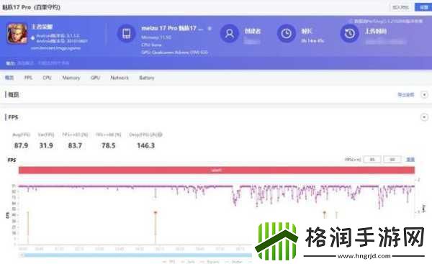Click the 78.5 percentage value
Image resolution: width=432 pixels, height=264 pixels.
pyautogui.click(x=108, y=145)
